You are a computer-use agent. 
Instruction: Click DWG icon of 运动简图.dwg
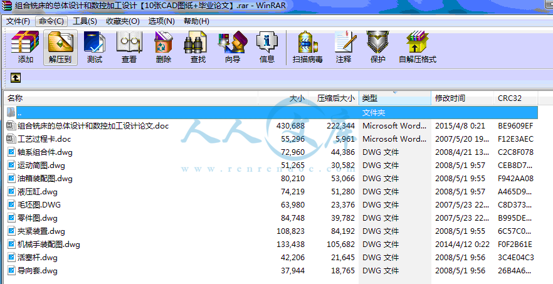tap(12, 166)
